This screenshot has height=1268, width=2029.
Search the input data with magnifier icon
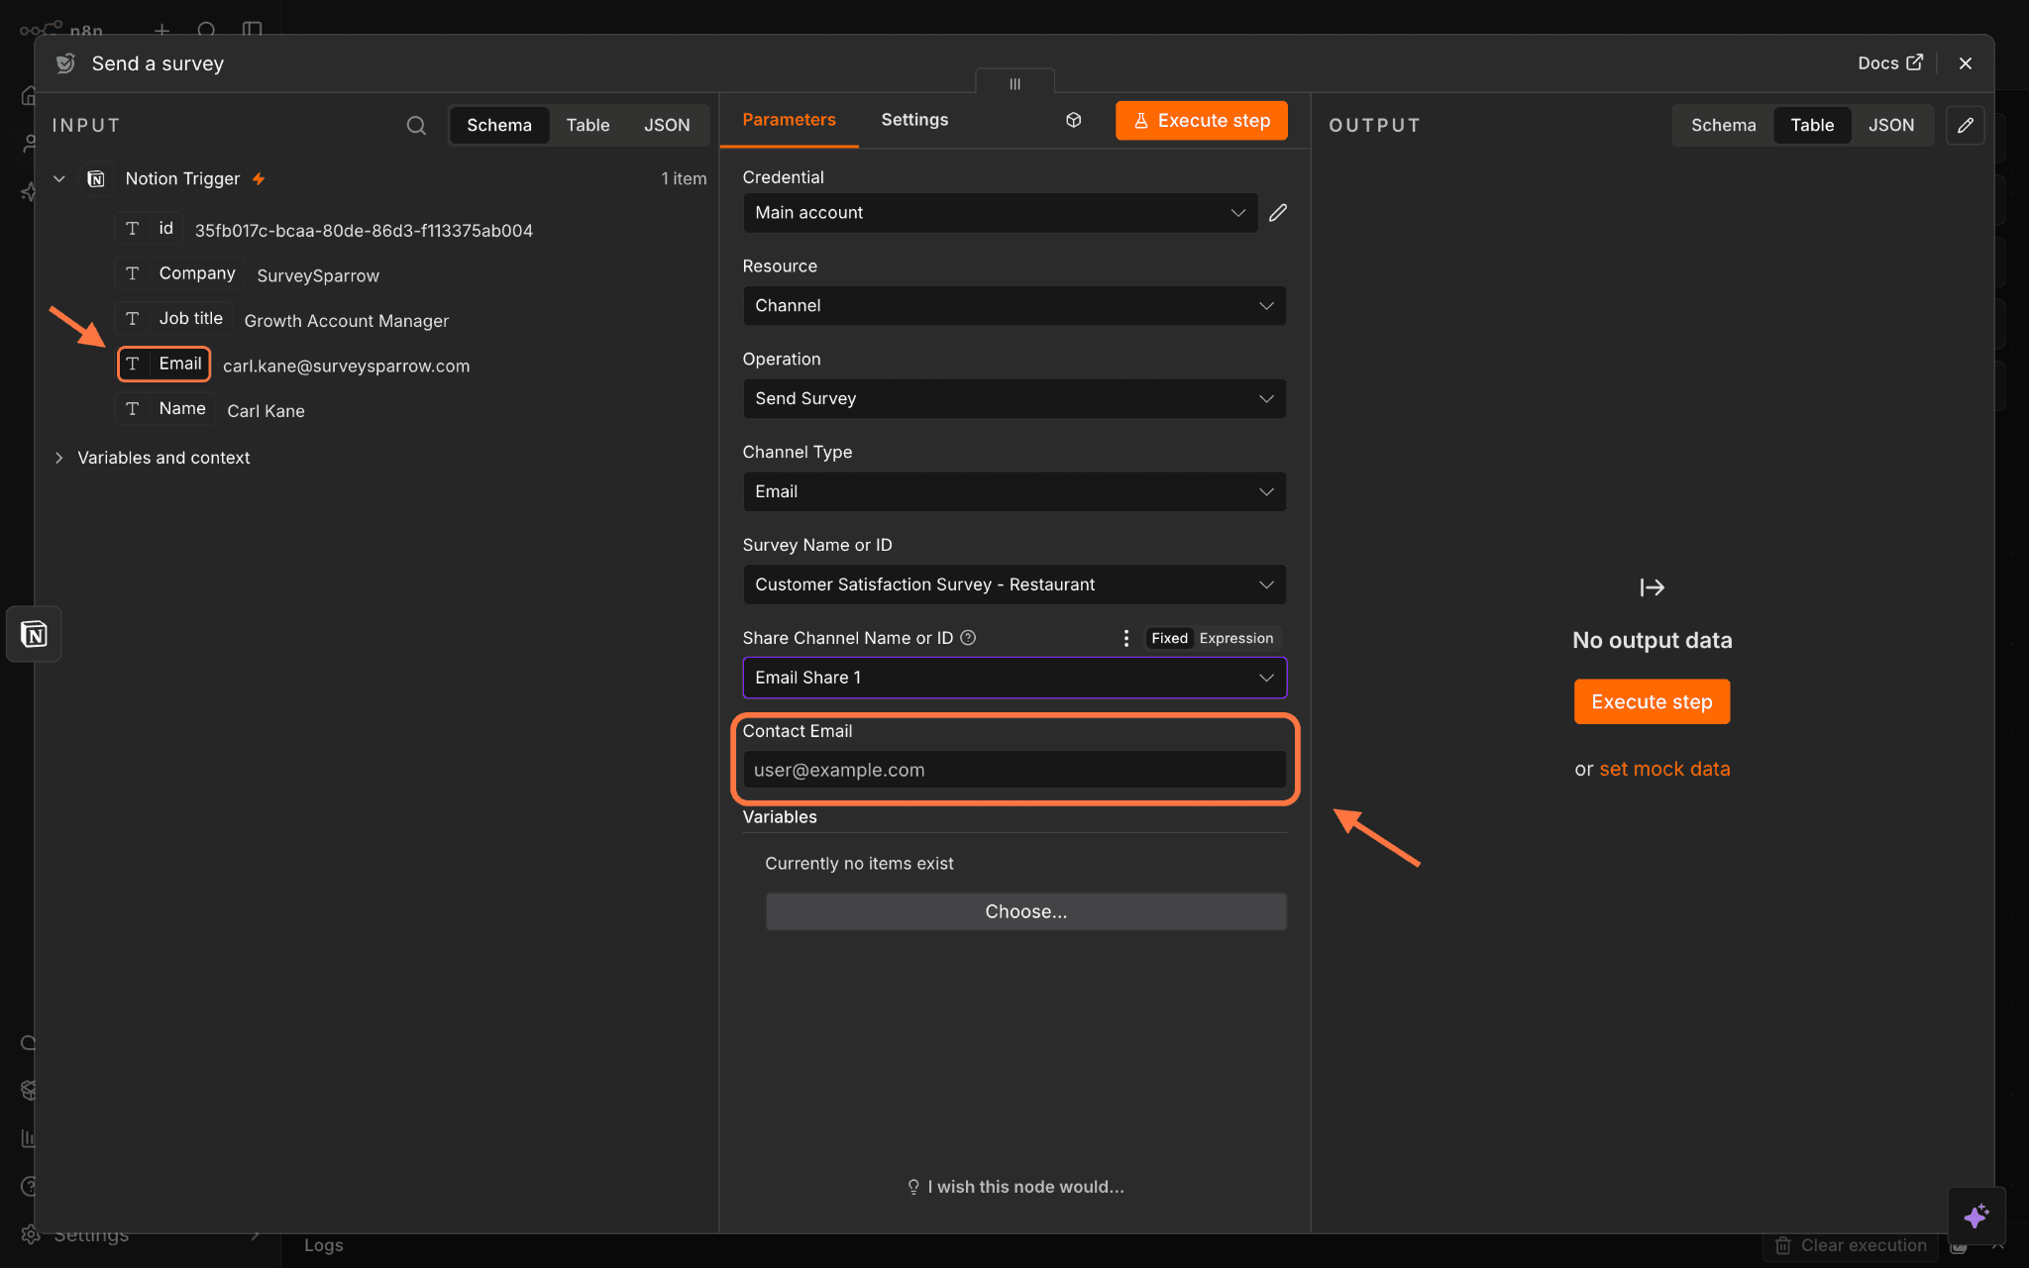click(416, 126)
